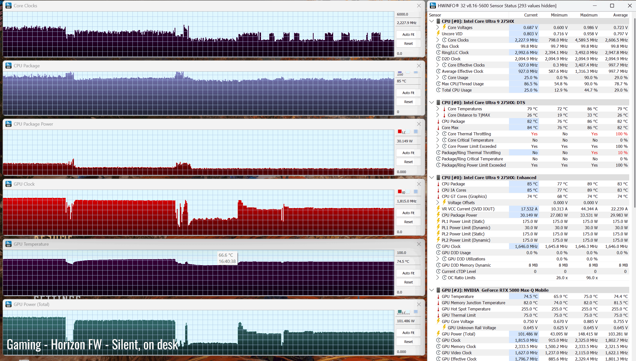
Task: Click the Average column header
Action: point(620,15)
